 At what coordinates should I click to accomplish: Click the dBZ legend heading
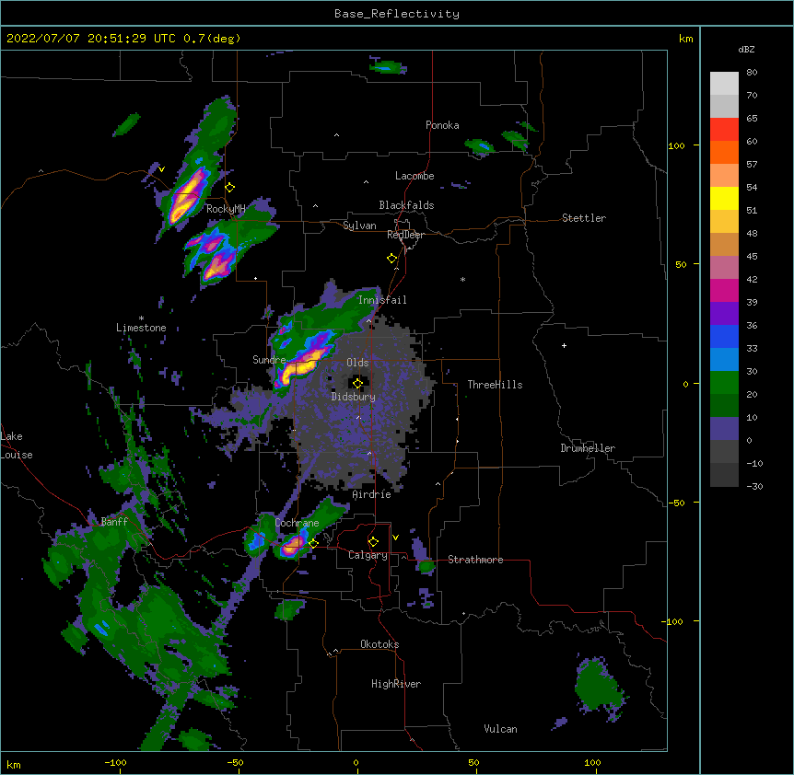coord(746,49)
